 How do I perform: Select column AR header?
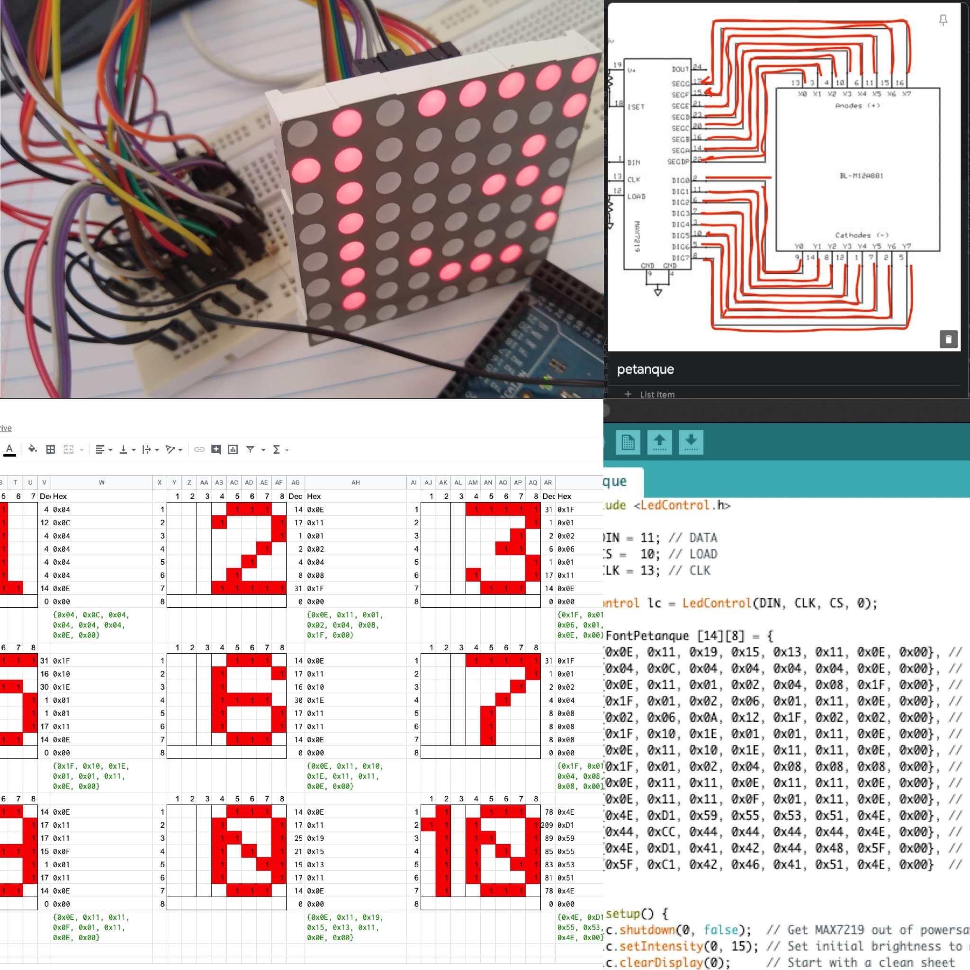548,483
